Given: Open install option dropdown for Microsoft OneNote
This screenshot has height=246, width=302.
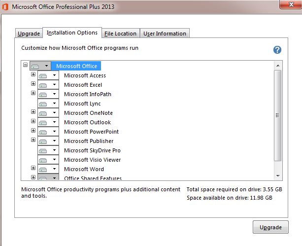Looking at the screenshot, I should [48, 113].
